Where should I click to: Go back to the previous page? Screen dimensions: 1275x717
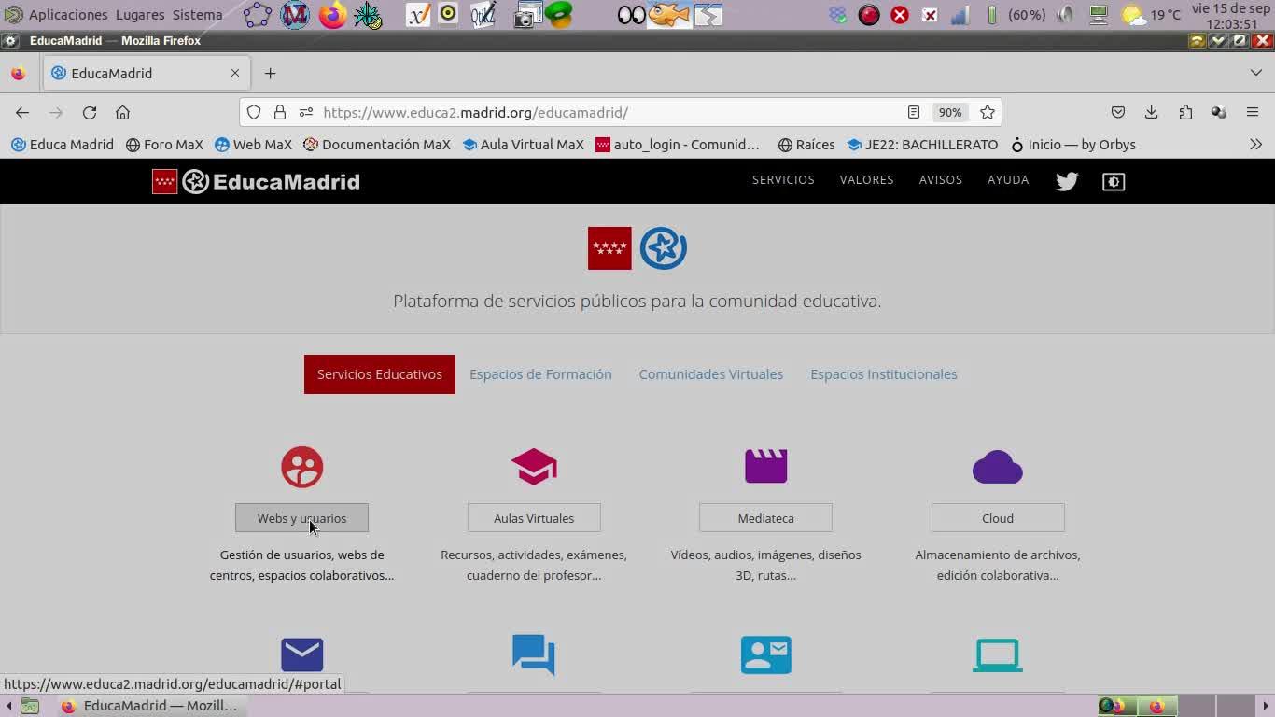tap(22, 112)
